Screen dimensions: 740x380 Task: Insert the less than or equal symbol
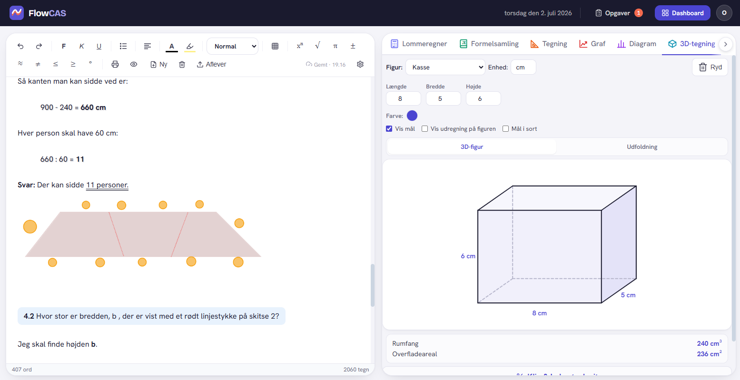pyautogui.click(x=56, y=64)
